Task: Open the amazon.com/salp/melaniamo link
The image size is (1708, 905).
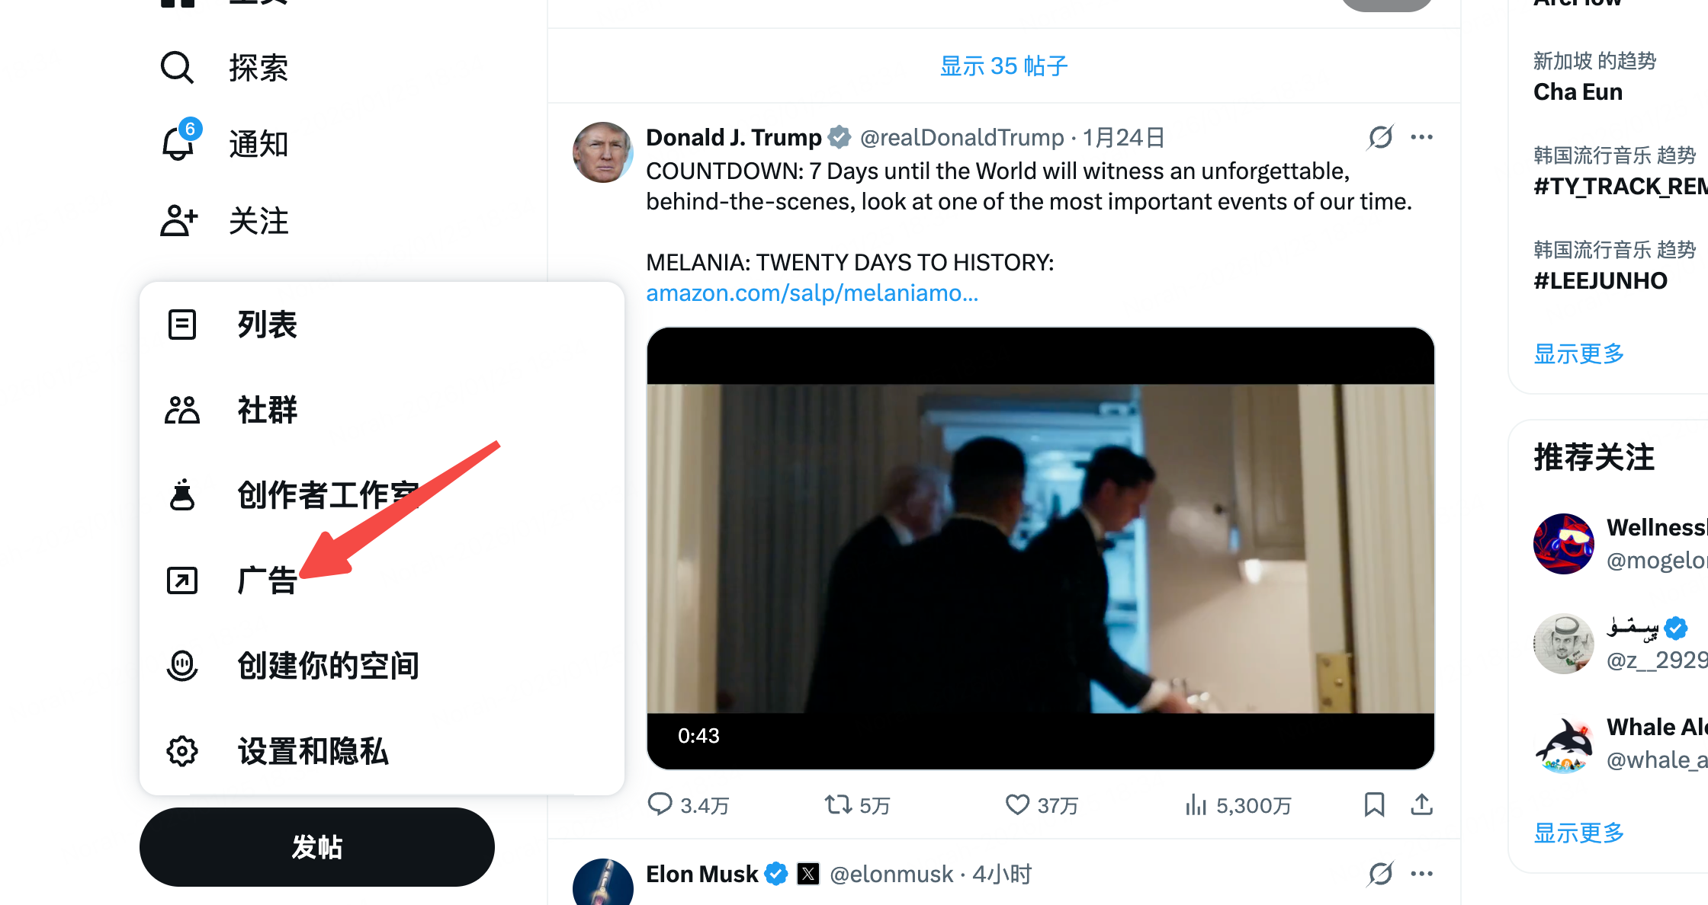Action: tap(811, 293)
